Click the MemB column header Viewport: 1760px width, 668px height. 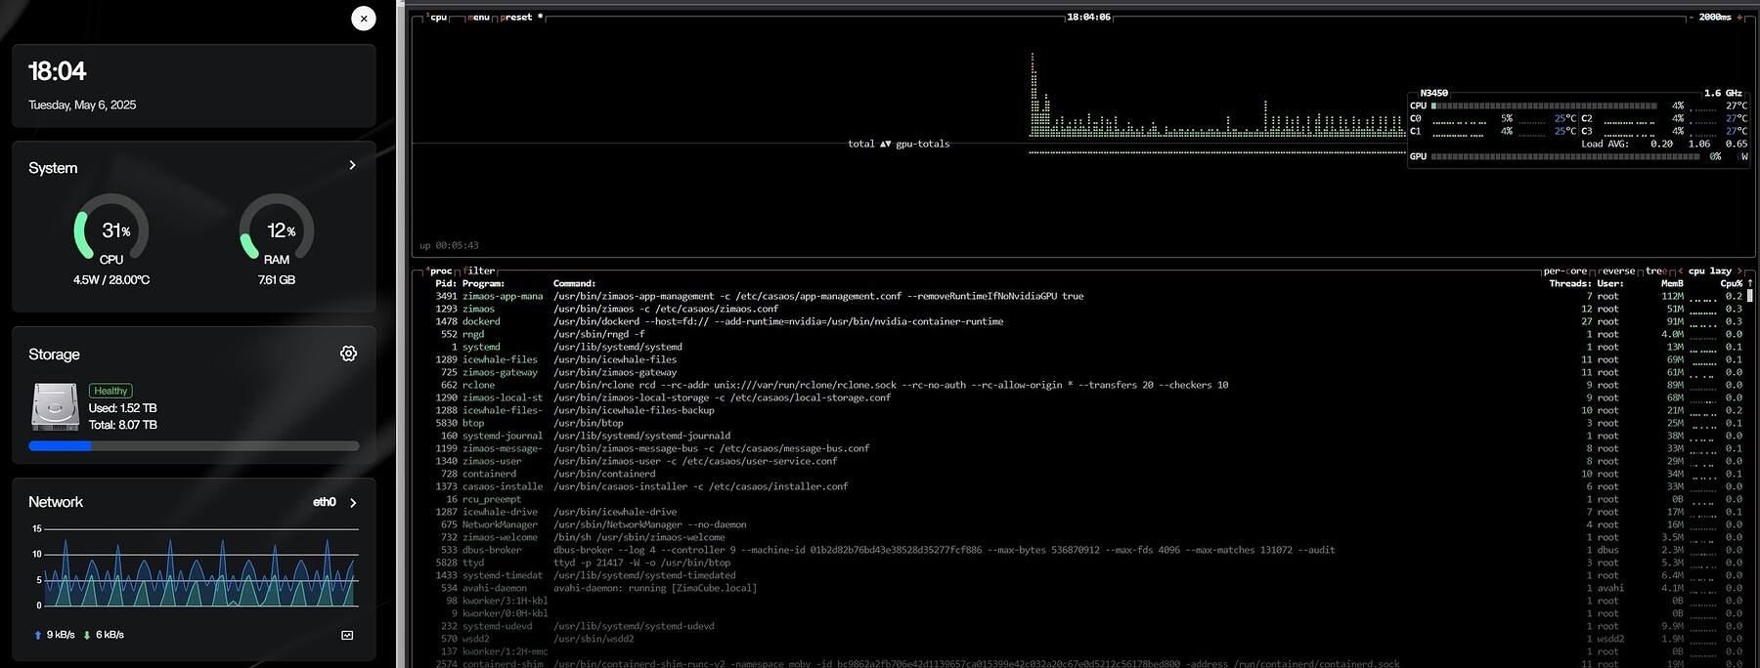coord(1672,283)
